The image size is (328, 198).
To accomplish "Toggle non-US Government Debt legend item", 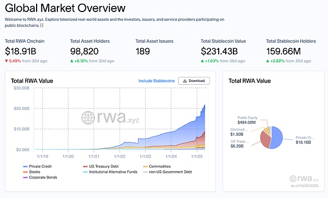I will (x=168, y=172).
